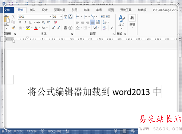Expand font color dropdown arrow
The height and width of the screenshot is (134, 182).
(x=40, y=28)
